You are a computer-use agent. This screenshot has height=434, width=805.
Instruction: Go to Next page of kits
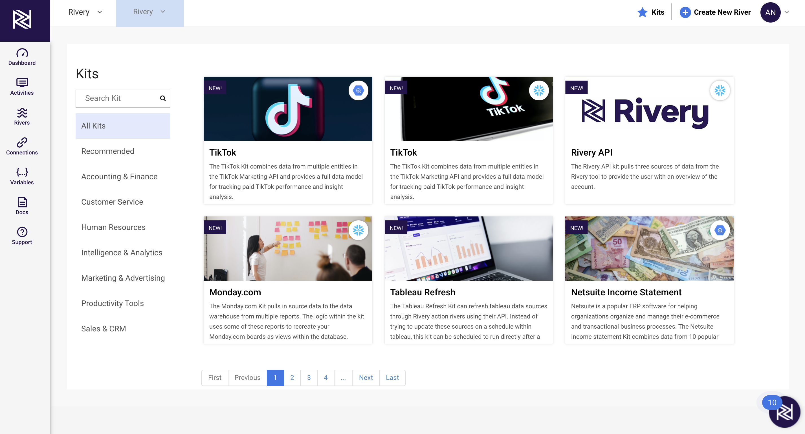point(366,377)
